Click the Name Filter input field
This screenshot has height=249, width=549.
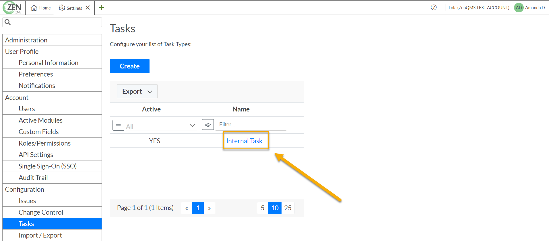click(251, 125)
